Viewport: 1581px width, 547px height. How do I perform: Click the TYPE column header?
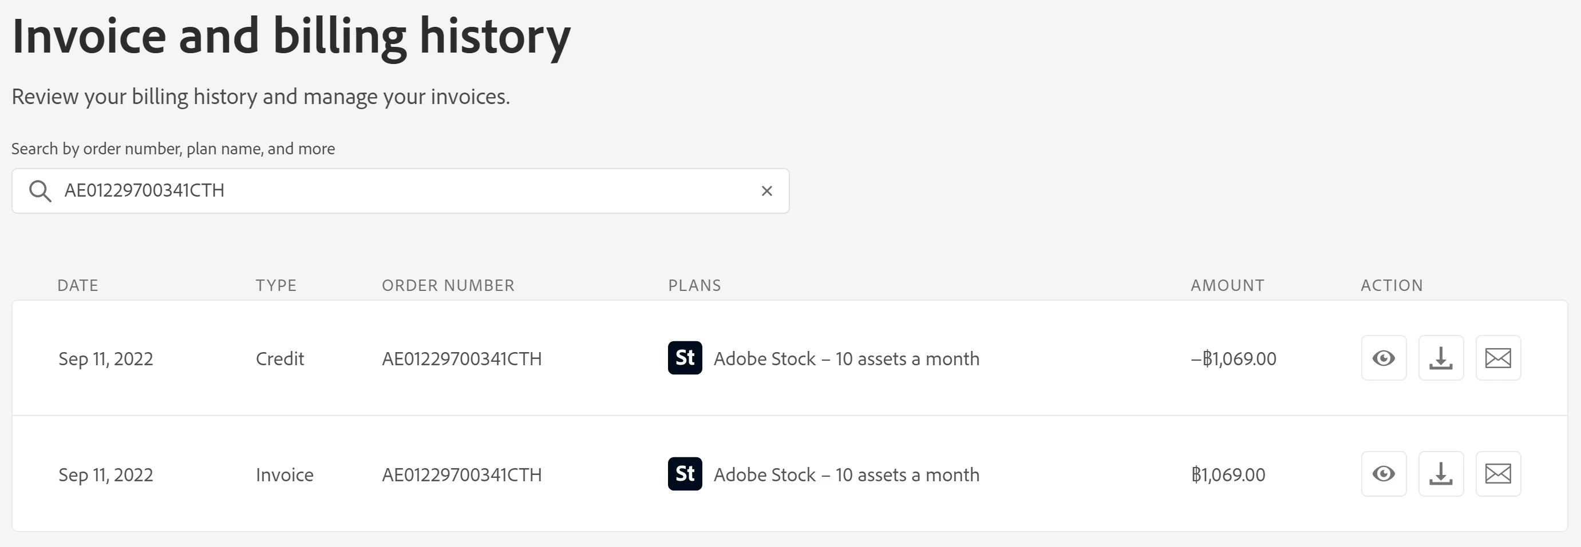coord(276,285)
